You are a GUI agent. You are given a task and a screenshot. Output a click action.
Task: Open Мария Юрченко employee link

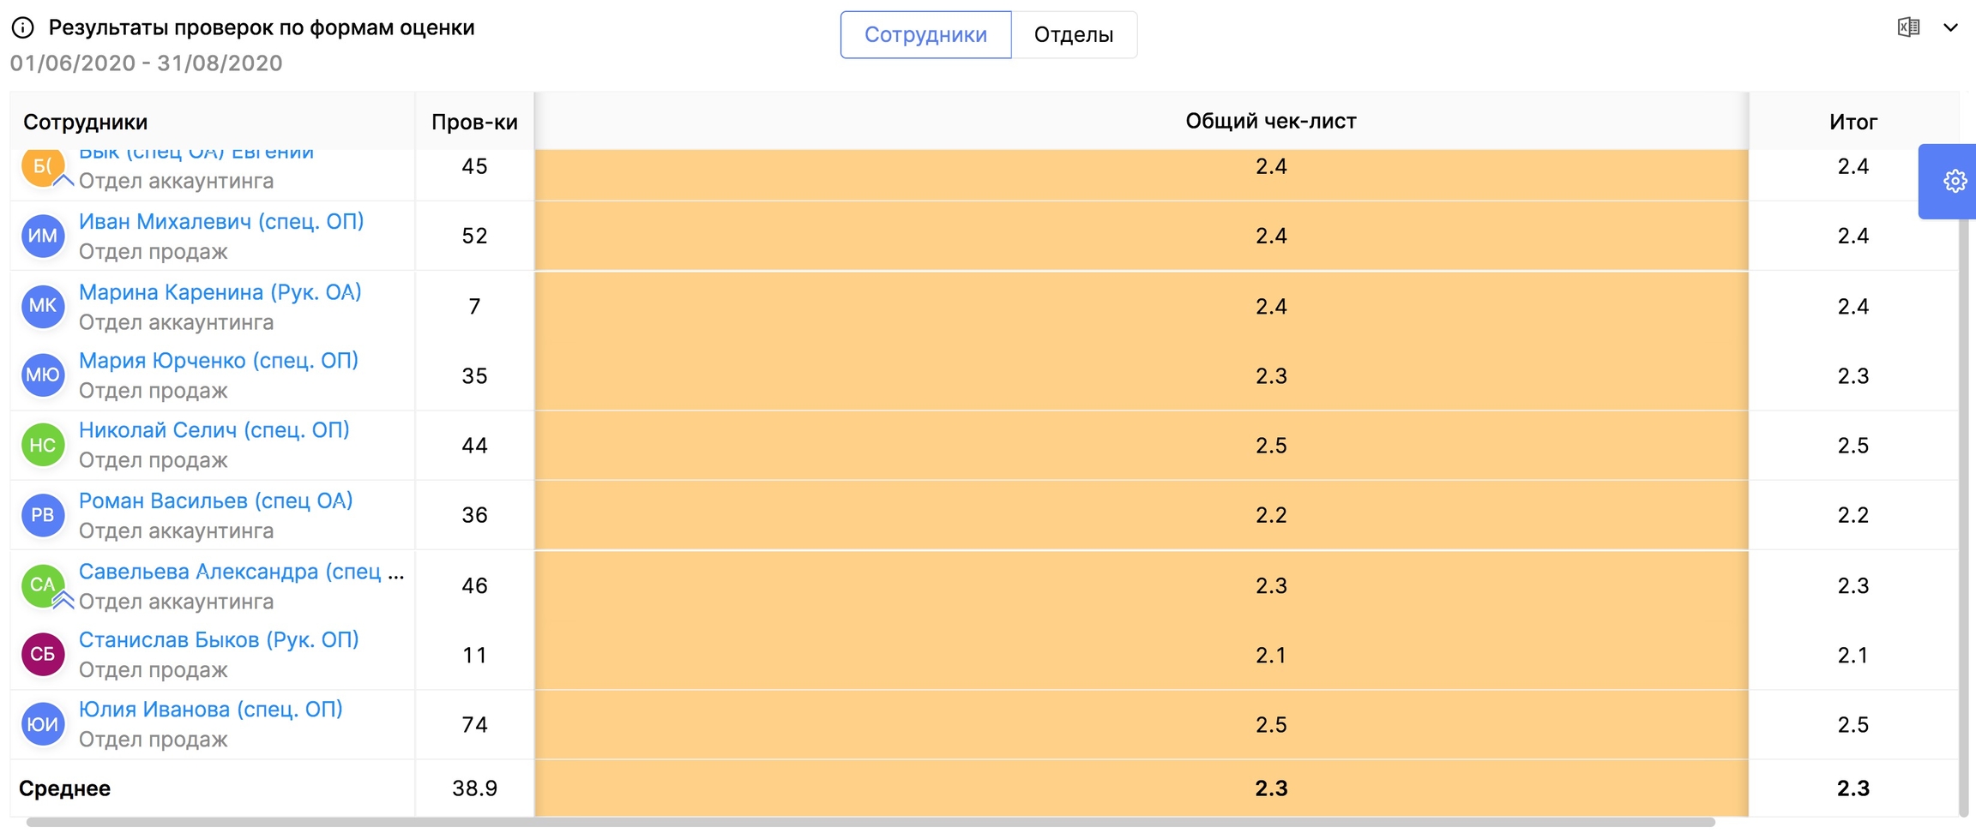[219, 361]
